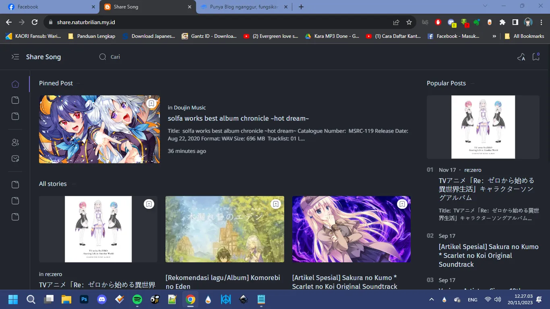Open the solfa works best album chronicle title link

pyautogui.click(x=238, y=118)
